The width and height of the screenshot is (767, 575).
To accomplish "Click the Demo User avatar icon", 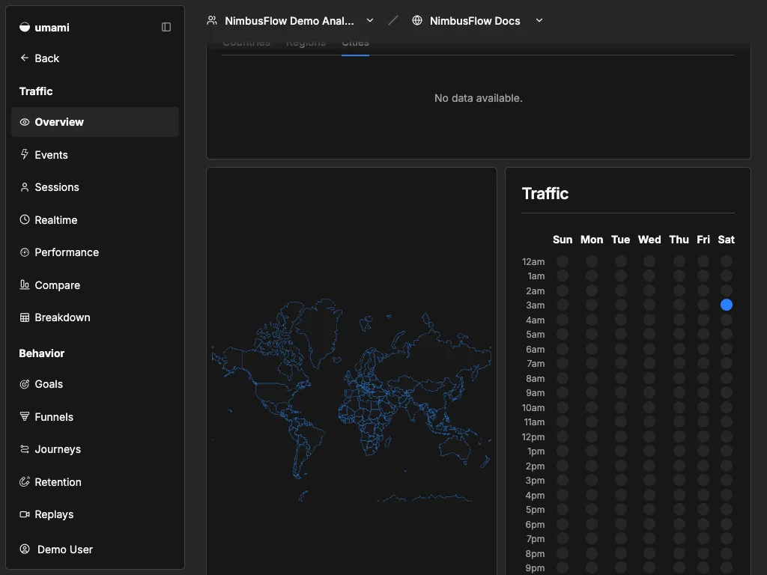I will click(x=25, y=549).
